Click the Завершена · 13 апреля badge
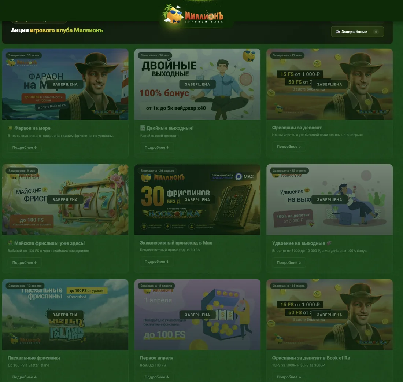Screen dimensions: 403x382 25,286
